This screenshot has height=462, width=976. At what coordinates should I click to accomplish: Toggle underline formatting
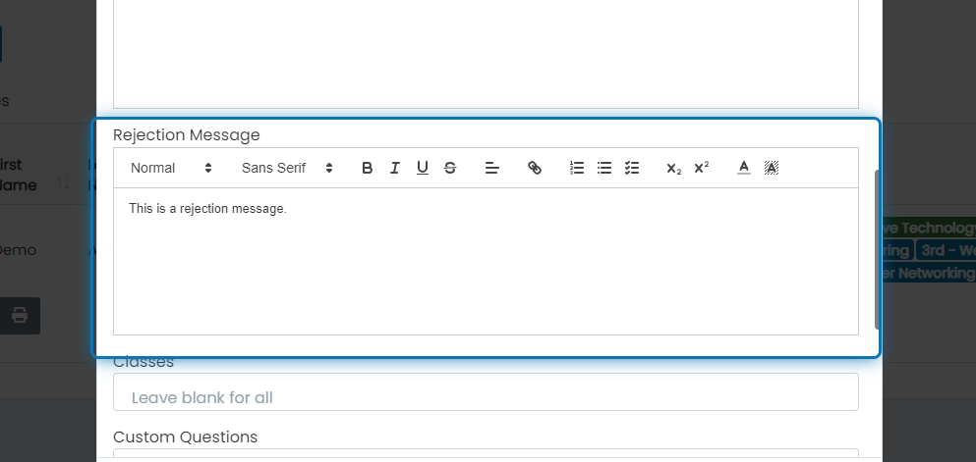422,168
